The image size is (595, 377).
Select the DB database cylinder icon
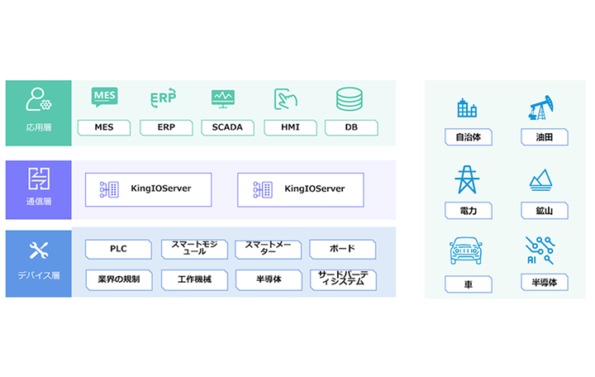(348, 99)
